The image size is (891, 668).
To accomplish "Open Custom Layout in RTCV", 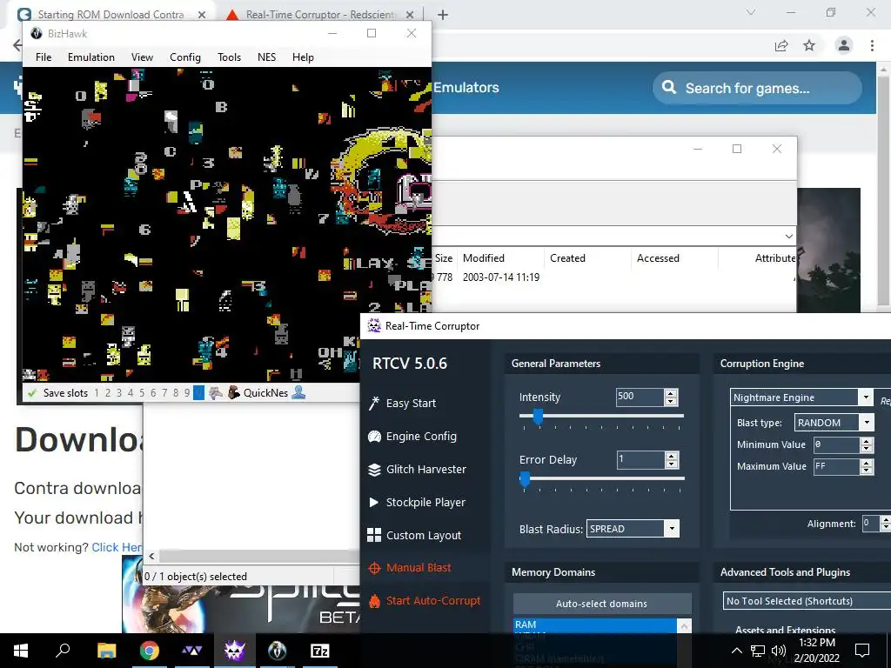I will click(x=414, y=535).
